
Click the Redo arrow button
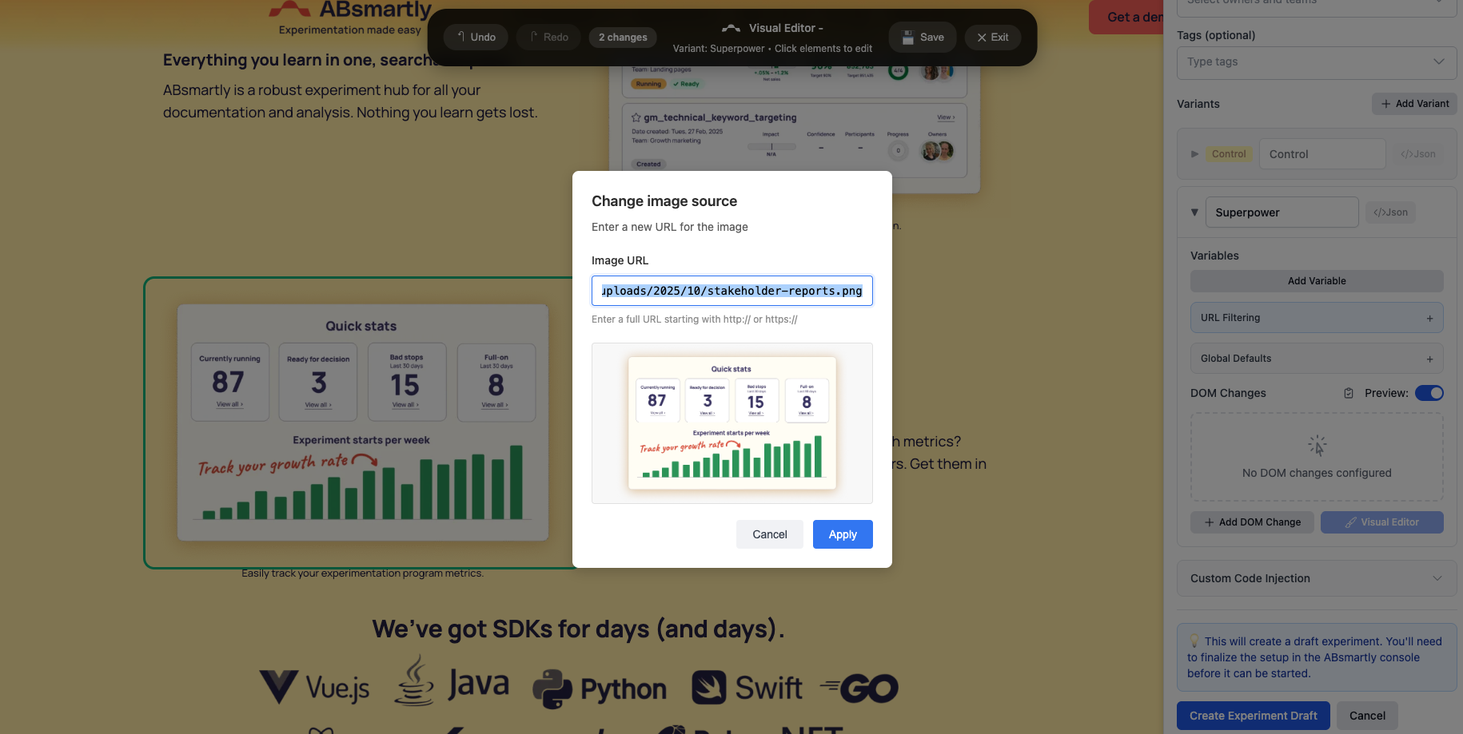548,37
